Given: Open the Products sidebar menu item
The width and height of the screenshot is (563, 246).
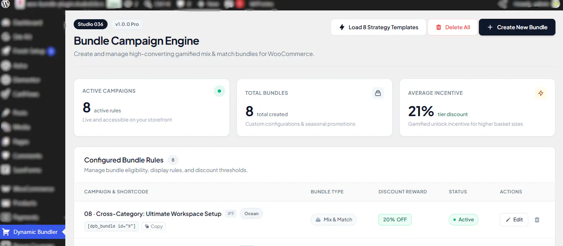Looking at the screenshot, I should click(25, 203).
